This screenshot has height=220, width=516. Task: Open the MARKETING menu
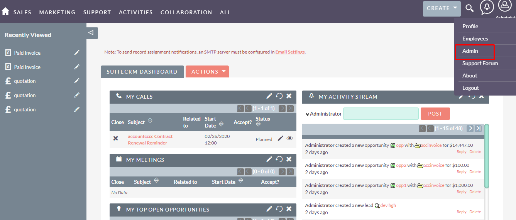(x=57, y=12)
